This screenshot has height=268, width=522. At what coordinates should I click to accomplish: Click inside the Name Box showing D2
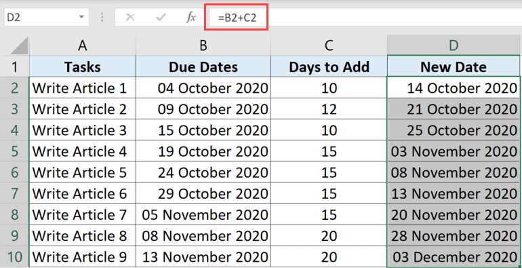40,18
